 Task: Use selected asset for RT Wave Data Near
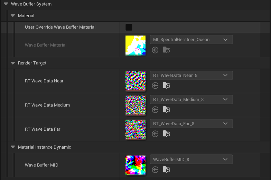click(155, 86)
